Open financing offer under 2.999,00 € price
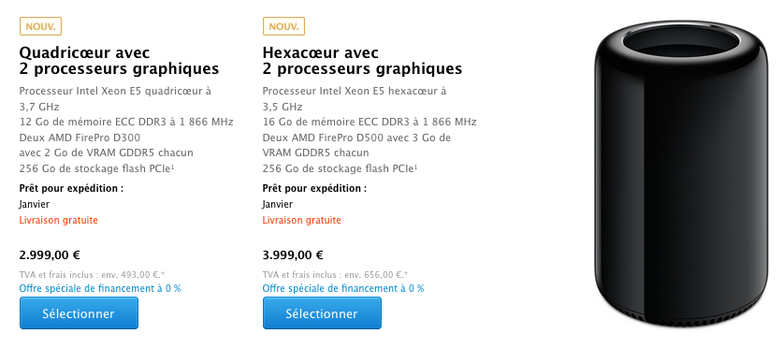The width and height of the screenshot is (783, 348). [x=100, y=288]
